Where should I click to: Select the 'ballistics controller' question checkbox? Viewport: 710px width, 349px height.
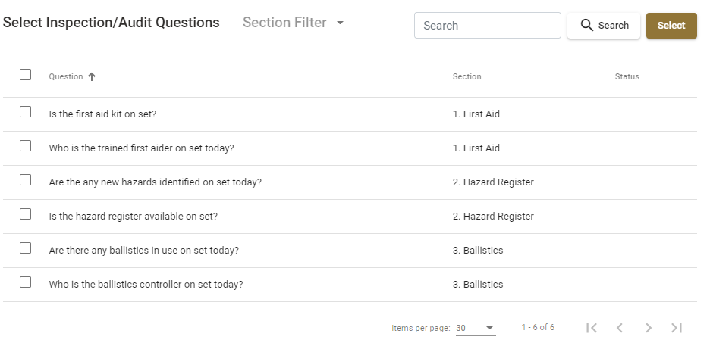[x=25, y=282]
